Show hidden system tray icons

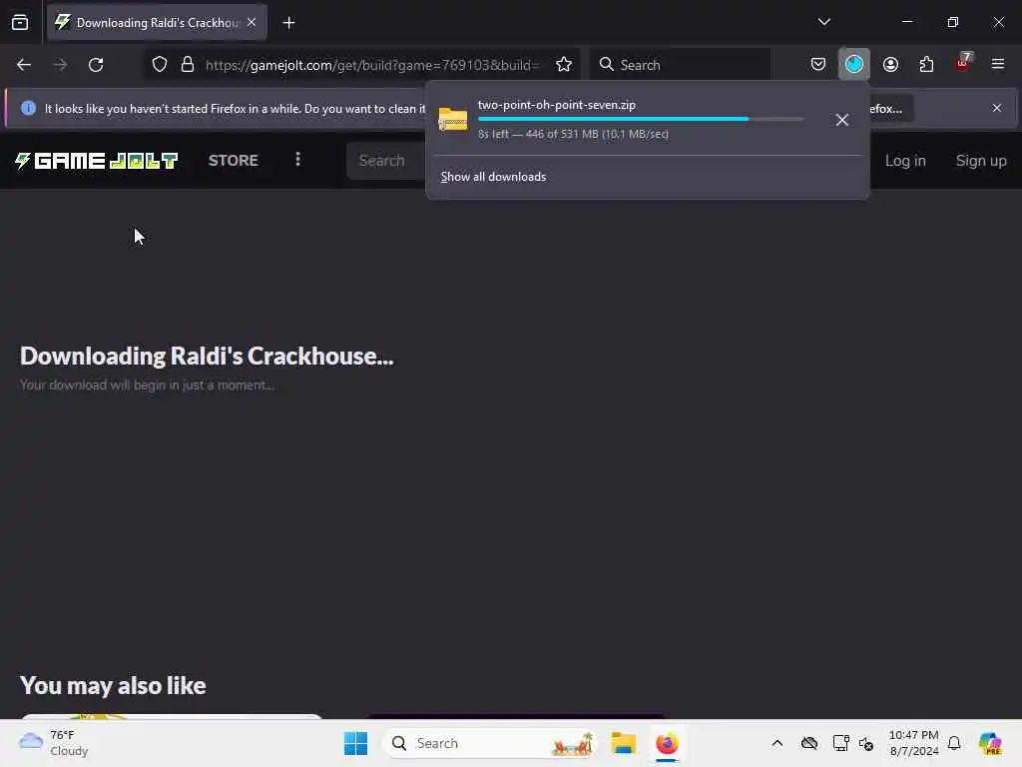point(776,743)
